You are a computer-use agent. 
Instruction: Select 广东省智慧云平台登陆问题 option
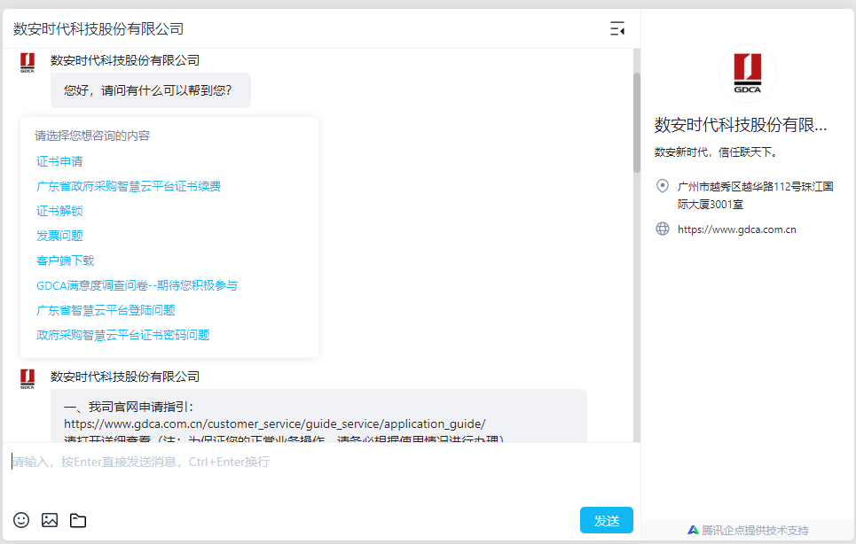pos(106,310)
